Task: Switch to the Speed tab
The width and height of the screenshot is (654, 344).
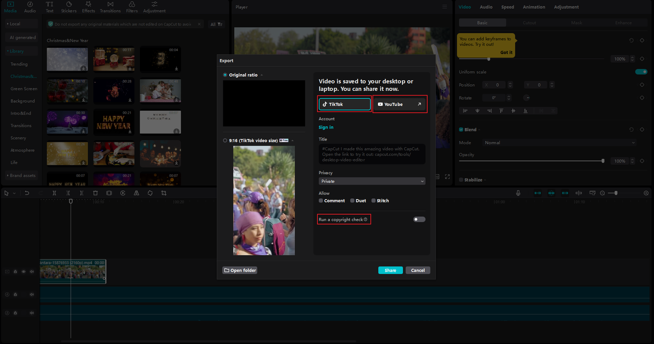Action: click(x=507, y=7)
